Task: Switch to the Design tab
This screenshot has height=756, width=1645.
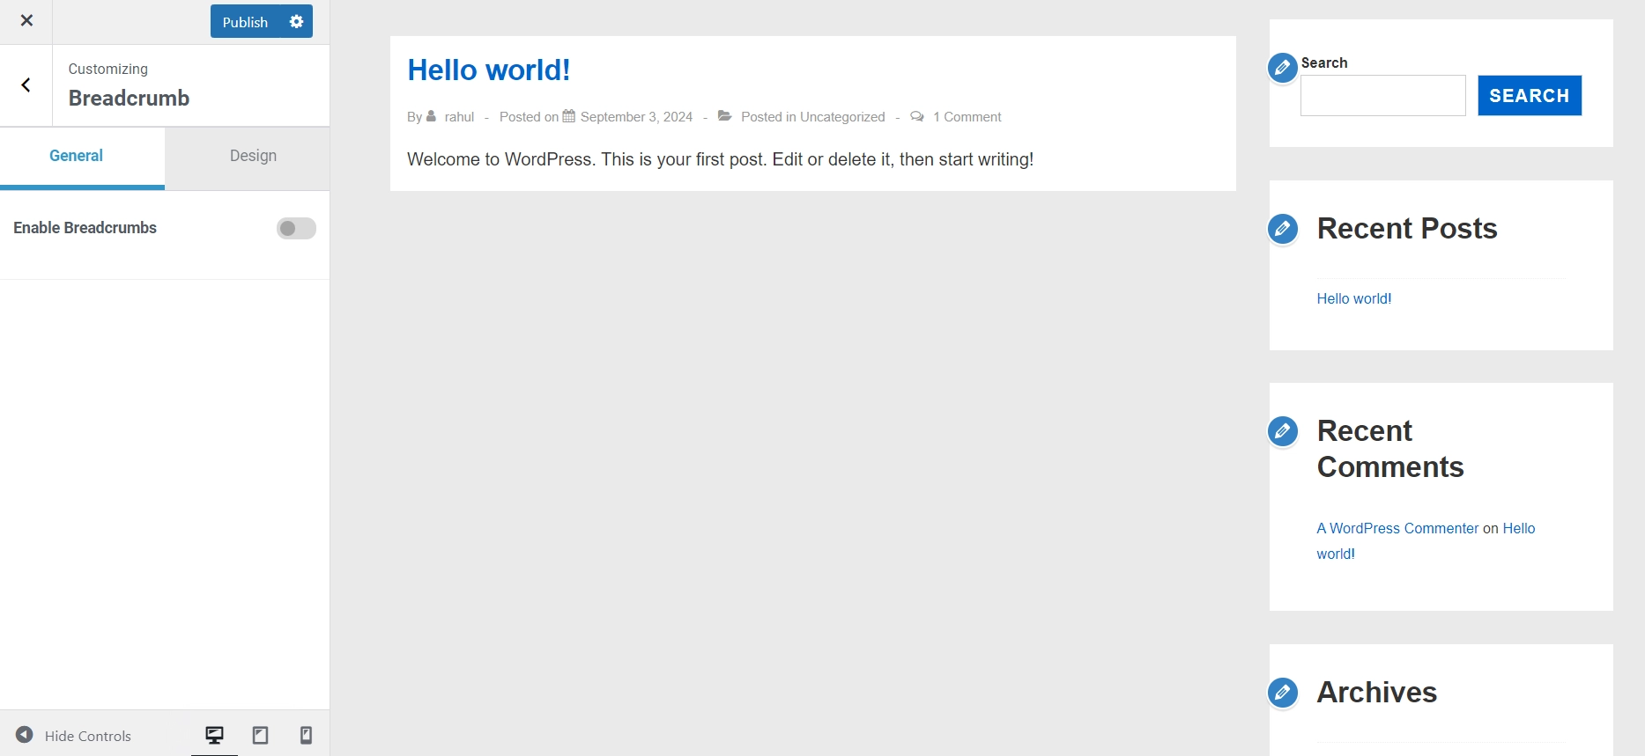Action: click(x=253, y=157)
